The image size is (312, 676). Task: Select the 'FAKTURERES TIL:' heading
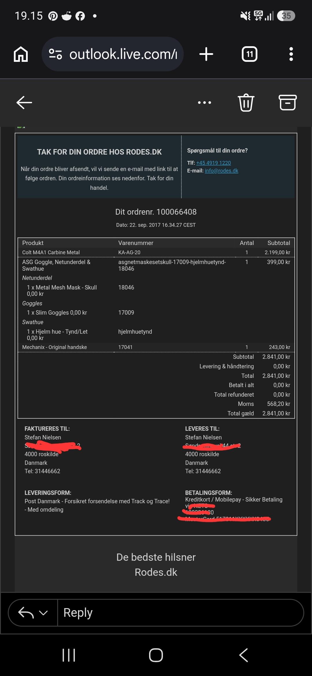click(x=47, y=429)
